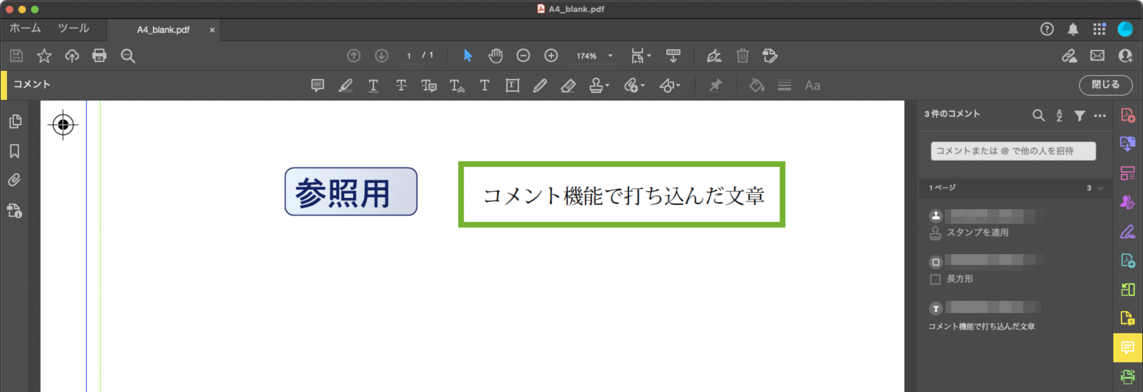Choose the pencil drawing tool
Screen dimensions: 1143x392
pyautogui.click(x=540, y=85)
